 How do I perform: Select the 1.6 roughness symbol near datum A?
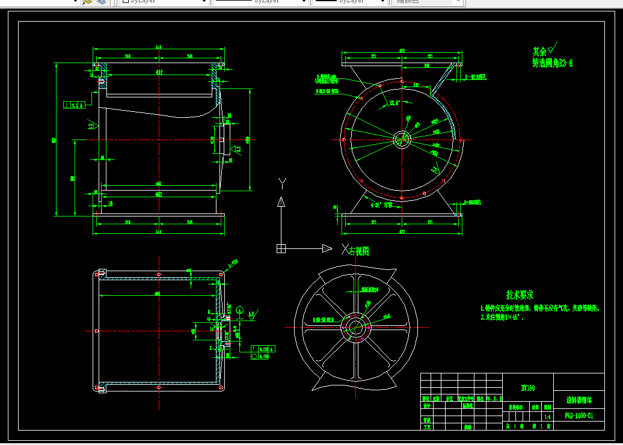point(253,314)
